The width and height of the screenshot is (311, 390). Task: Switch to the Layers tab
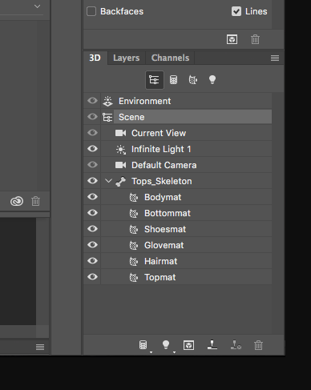(x=127, y=58)
